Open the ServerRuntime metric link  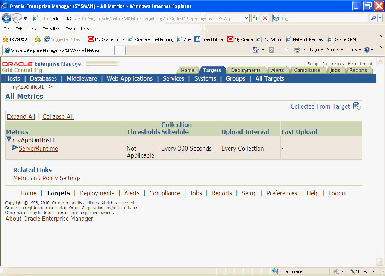(38, 148)
